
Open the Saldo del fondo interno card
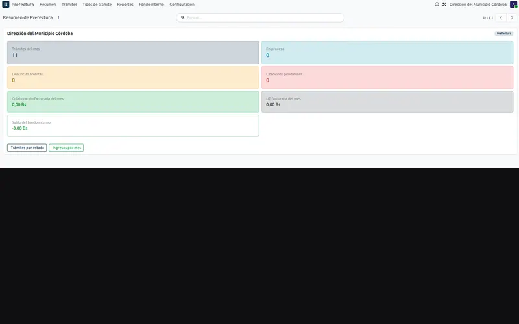pos(133,126)
